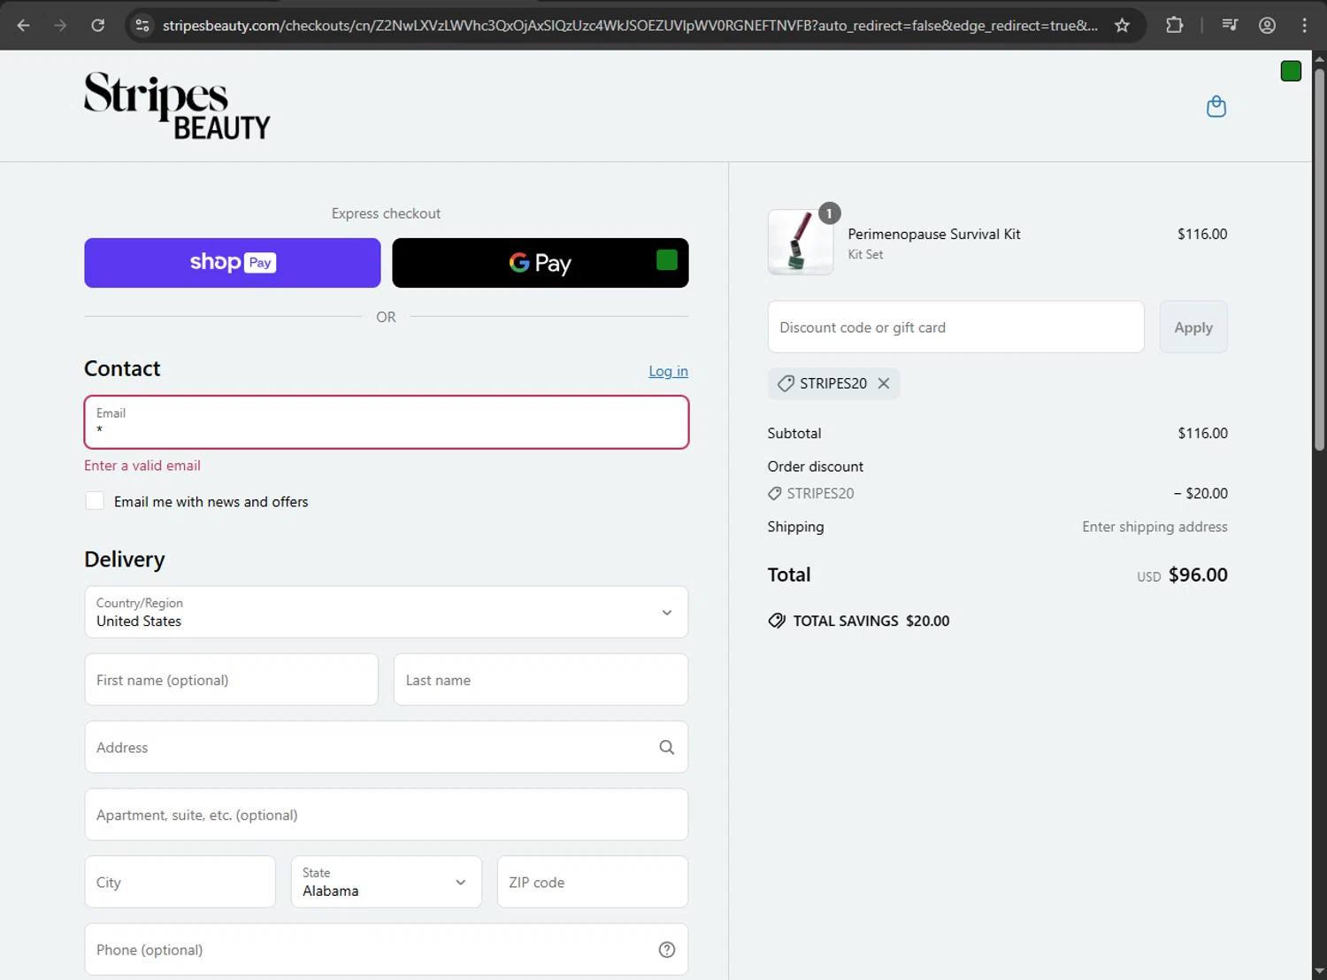Screen dimensions: 1327x980
Task: View site information icon in address bar
Action: point(142,25)
